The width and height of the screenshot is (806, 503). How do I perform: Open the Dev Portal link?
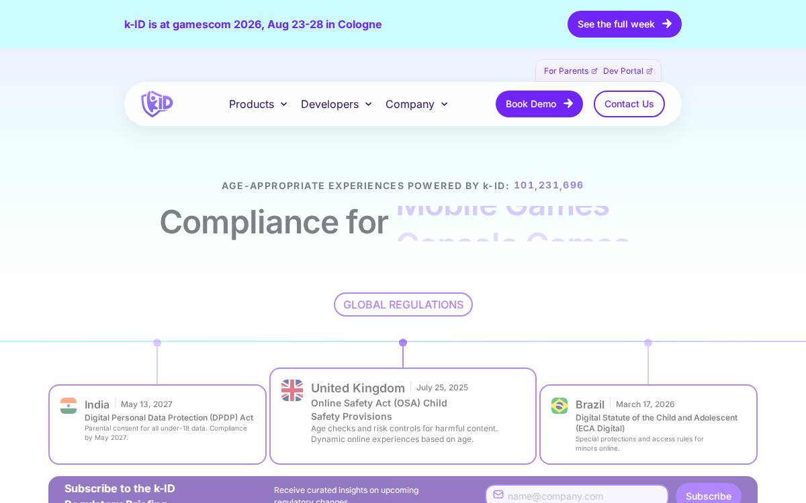[x=627, y=71]
